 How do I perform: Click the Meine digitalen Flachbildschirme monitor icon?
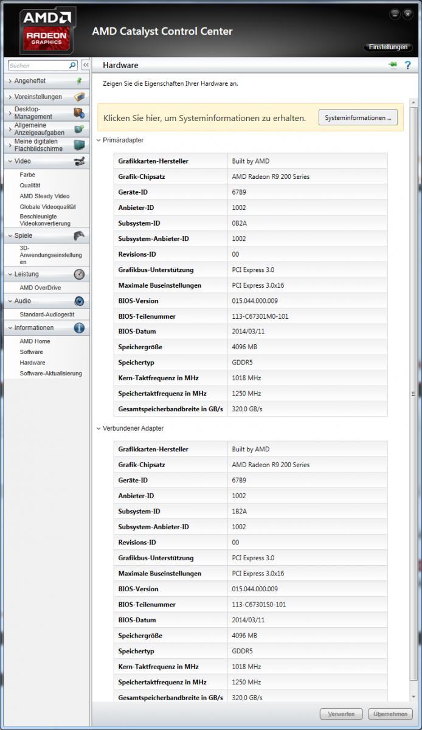click(79, 145)
